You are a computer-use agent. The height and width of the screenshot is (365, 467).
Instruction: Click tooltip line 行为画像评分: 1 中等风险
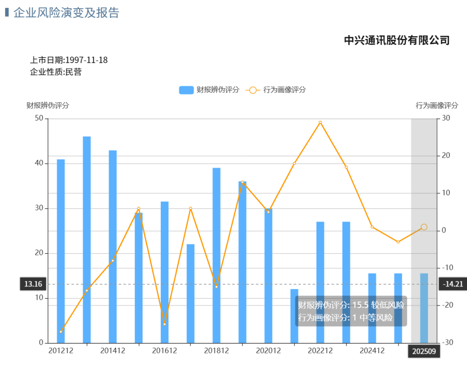[x=345, y=318]
